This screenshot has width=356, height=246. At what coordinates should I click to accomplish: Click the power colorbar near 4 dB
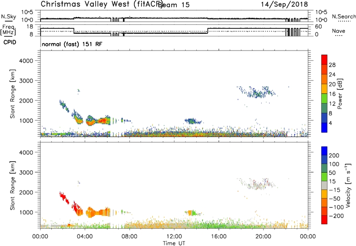tap(324, 123)
